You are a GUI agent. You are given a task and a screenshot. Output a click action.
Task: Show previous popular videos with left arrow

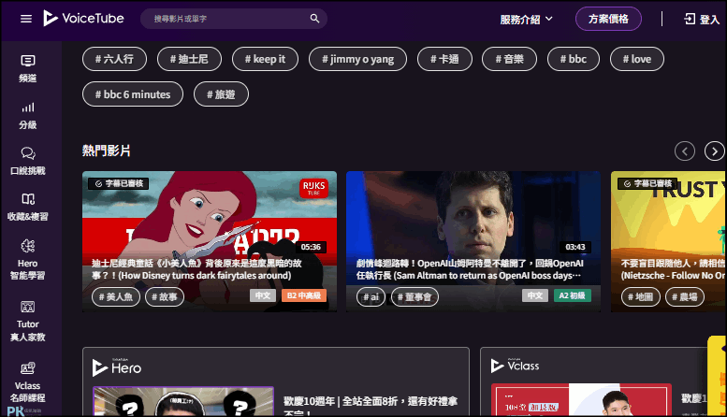[x=685, y=151]
